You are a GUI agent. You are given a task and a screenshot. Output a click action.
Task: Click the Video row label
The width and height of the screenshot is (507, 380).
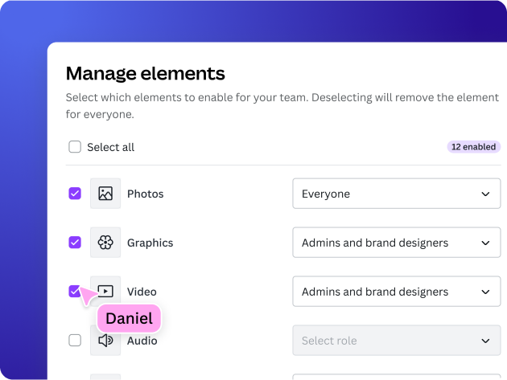pos(142,292)
